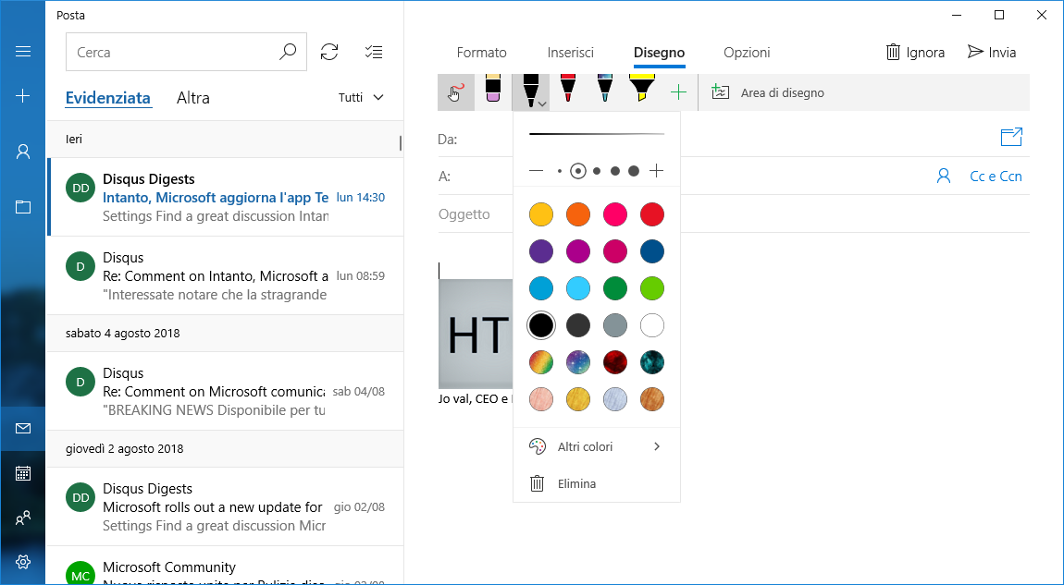Open the Altra inbox tab

193,98
